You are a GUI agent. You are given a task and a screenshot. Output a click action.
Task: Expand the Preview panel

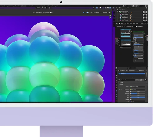coord(121,82)
